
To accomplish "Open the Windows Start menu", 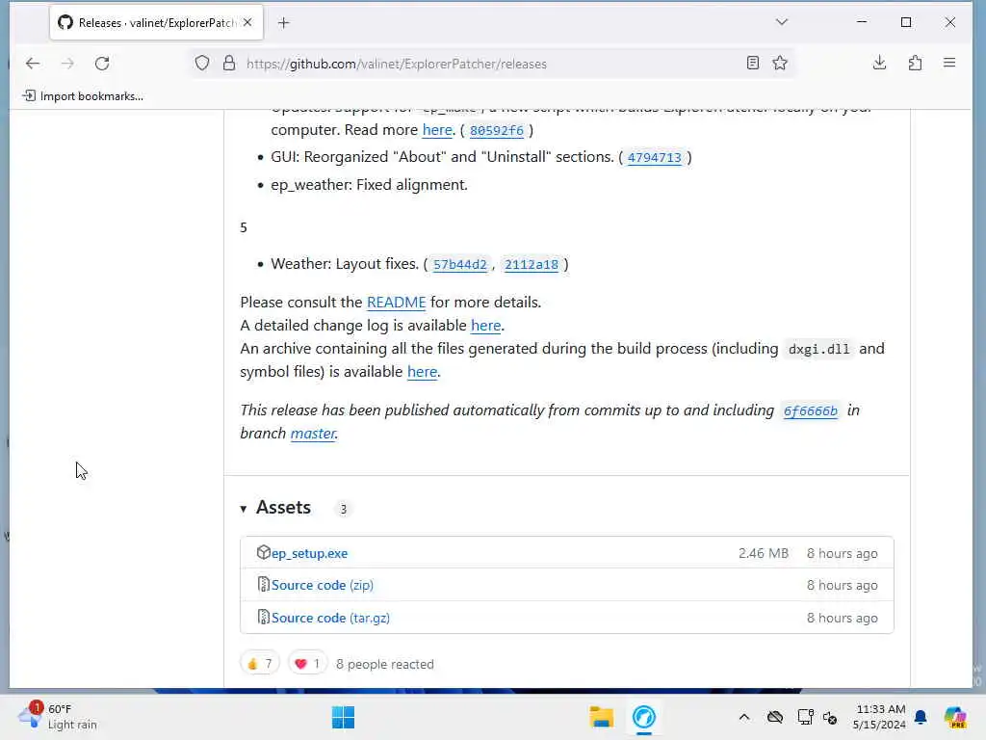I will tap(344, 717).
